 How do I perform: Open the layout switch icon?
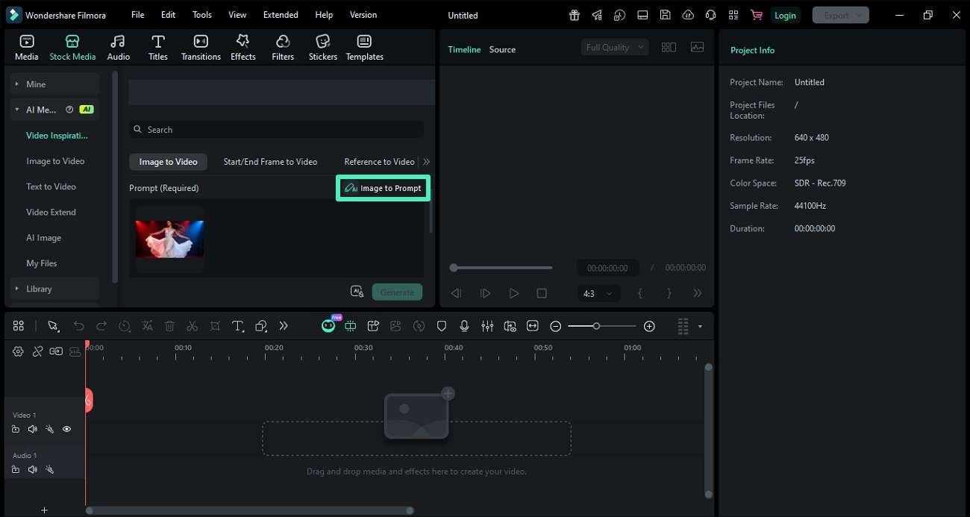click(x=642, y=15)
